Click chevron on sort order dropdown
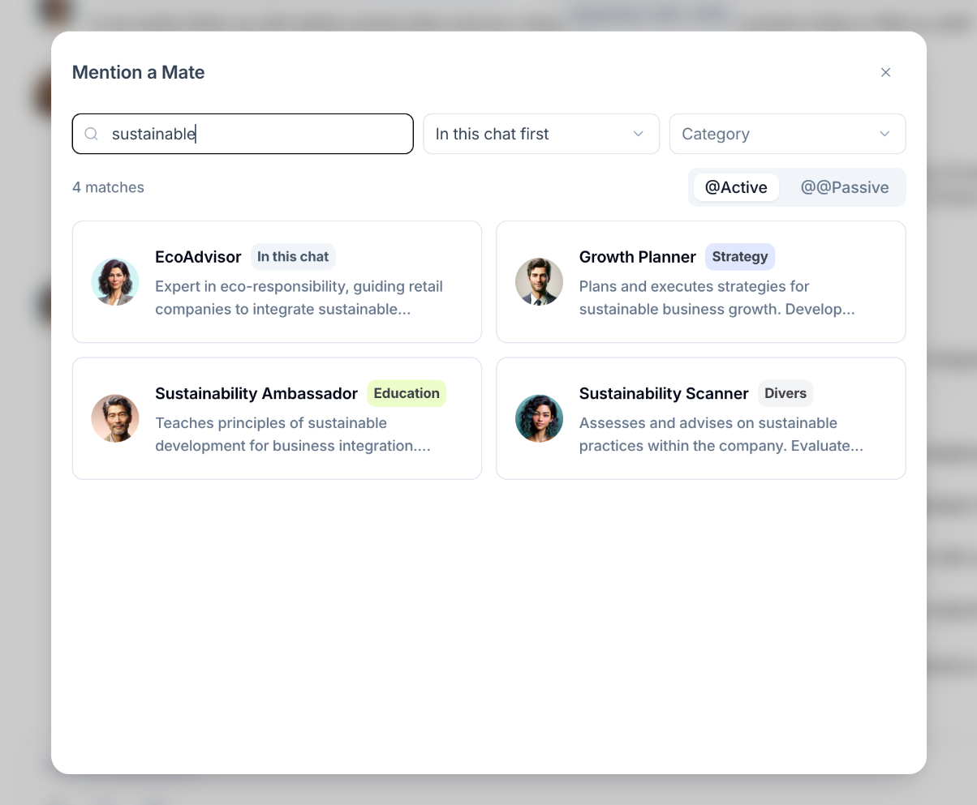977x805 pixels. pos(638,134)
